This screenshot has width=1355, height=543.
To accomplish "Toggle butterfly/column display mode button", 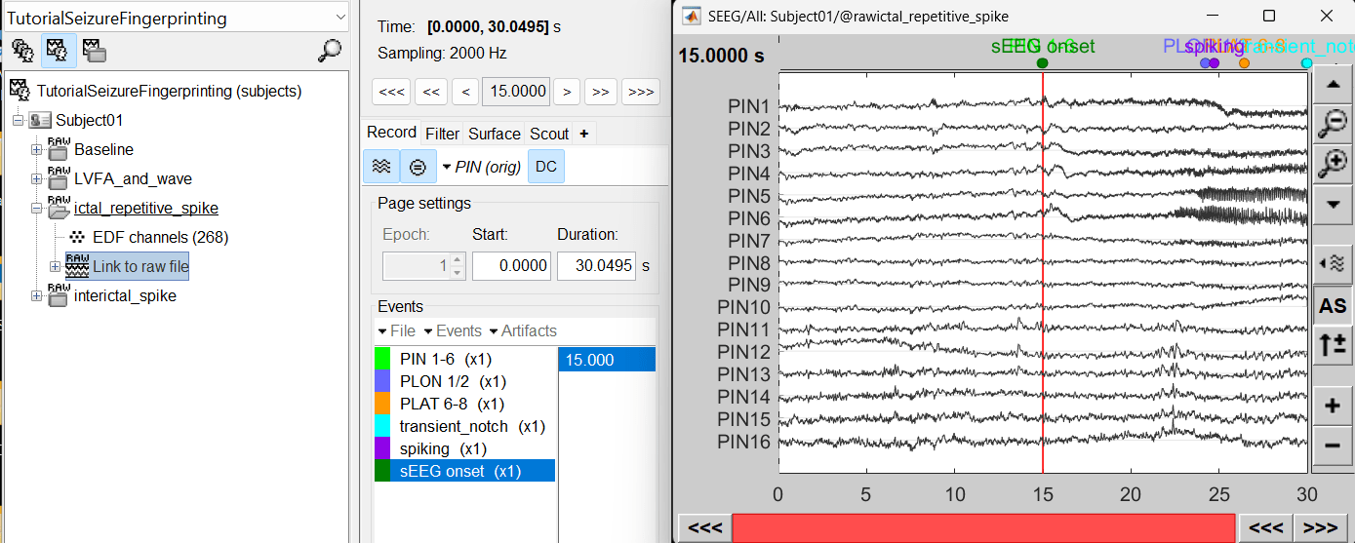I will [381, 167].
